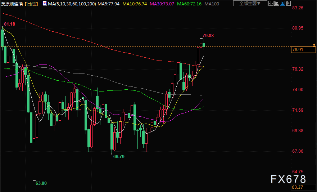Viewport: 317px width, 192px height.
Task: Click the MA5:77.94 legend value
Action: (x=109, y=4)
